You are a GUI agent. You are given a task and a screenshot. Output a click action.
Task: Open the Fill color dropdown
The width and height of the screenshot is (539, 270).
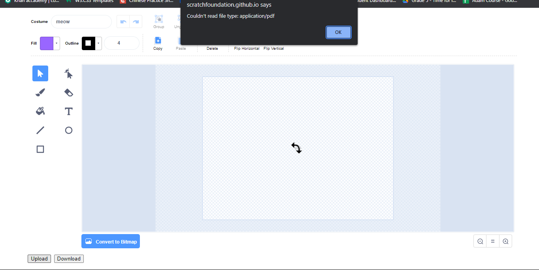[x=56, y=43]
